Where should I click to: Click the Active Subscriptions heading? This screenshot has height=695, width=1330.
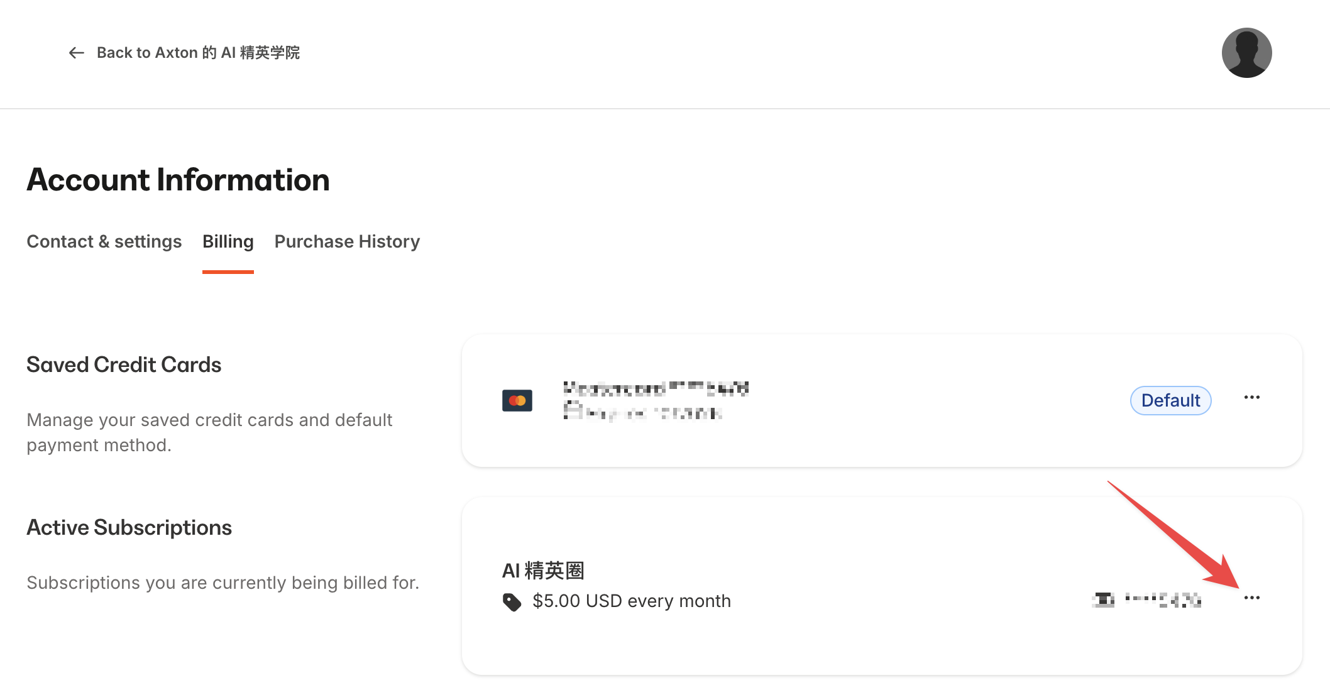click(x=129, y=528)
